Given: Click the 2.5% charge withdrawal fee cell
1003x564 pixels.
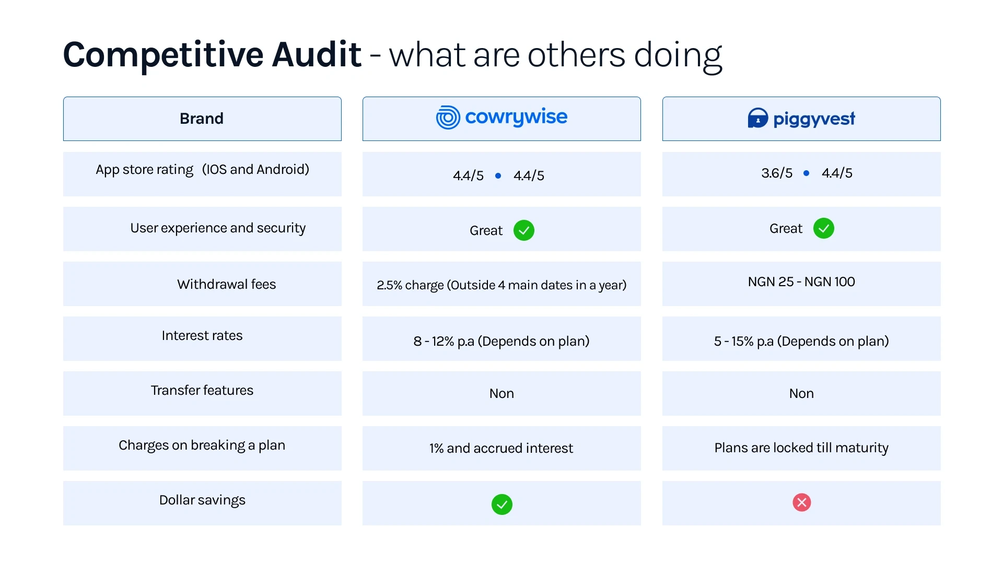Looking at the screenshot, I should tap(501, 285).
